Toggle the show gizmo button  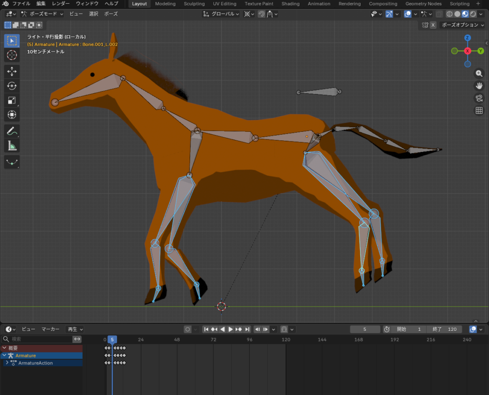point(390,14)
